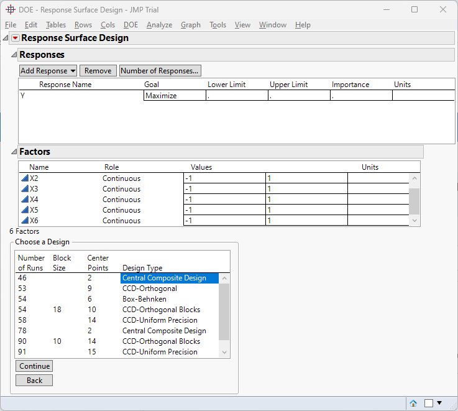458x411 pixels.
Task: Select the 78-run Central Composite Design
Action: click(x=117, y=331)
